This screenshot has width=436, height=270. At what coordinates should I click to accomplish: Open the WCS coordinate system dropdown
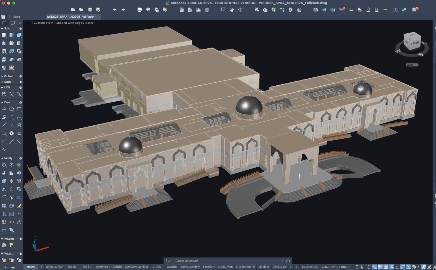pos(411,65)
